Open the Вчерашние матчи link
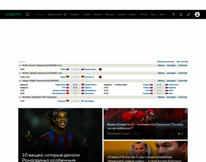Viewport: 206px width, 162px height. pyautogui.click(x=165, y=62)
